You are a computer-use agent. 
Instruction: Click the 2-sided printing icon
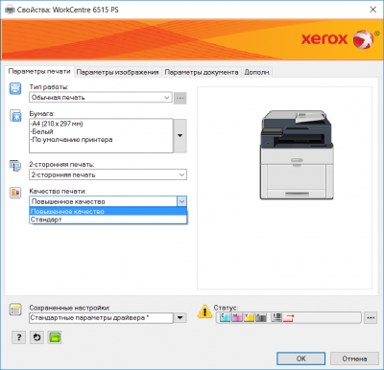pos(15,166)
